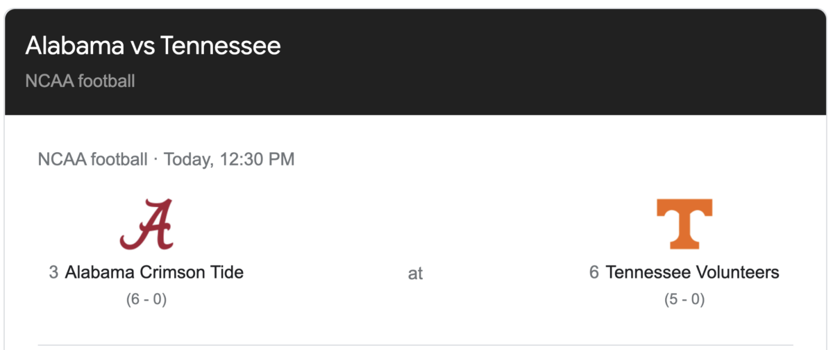Click empty area of the dark header banner
Screen dimensions: 833x350
(555, 62)
